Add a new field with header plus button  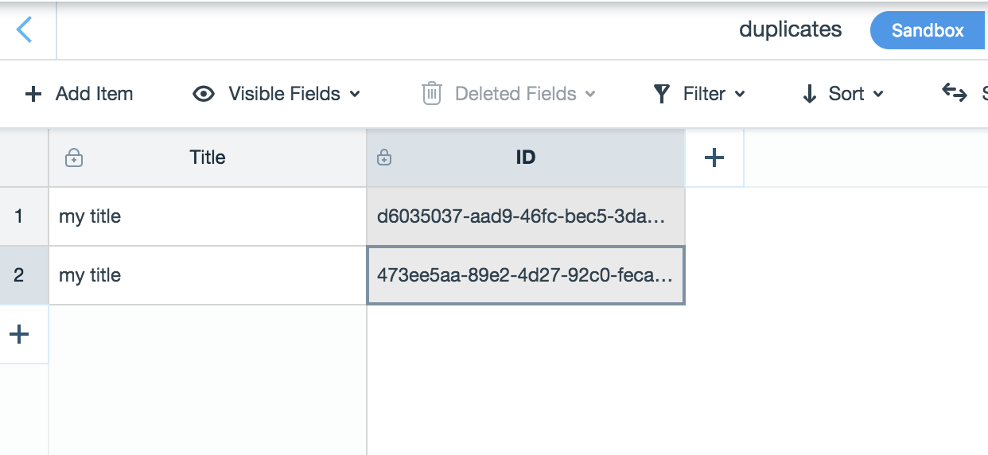click(x=714, y=157)
